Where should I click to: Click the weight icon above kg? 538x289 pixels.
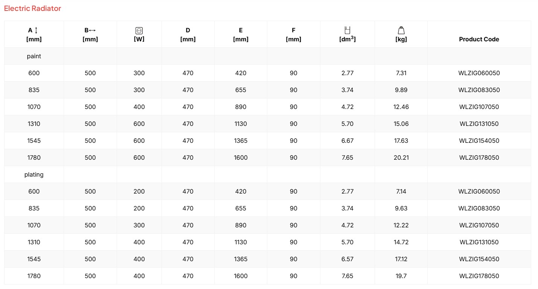pos(401,30)
